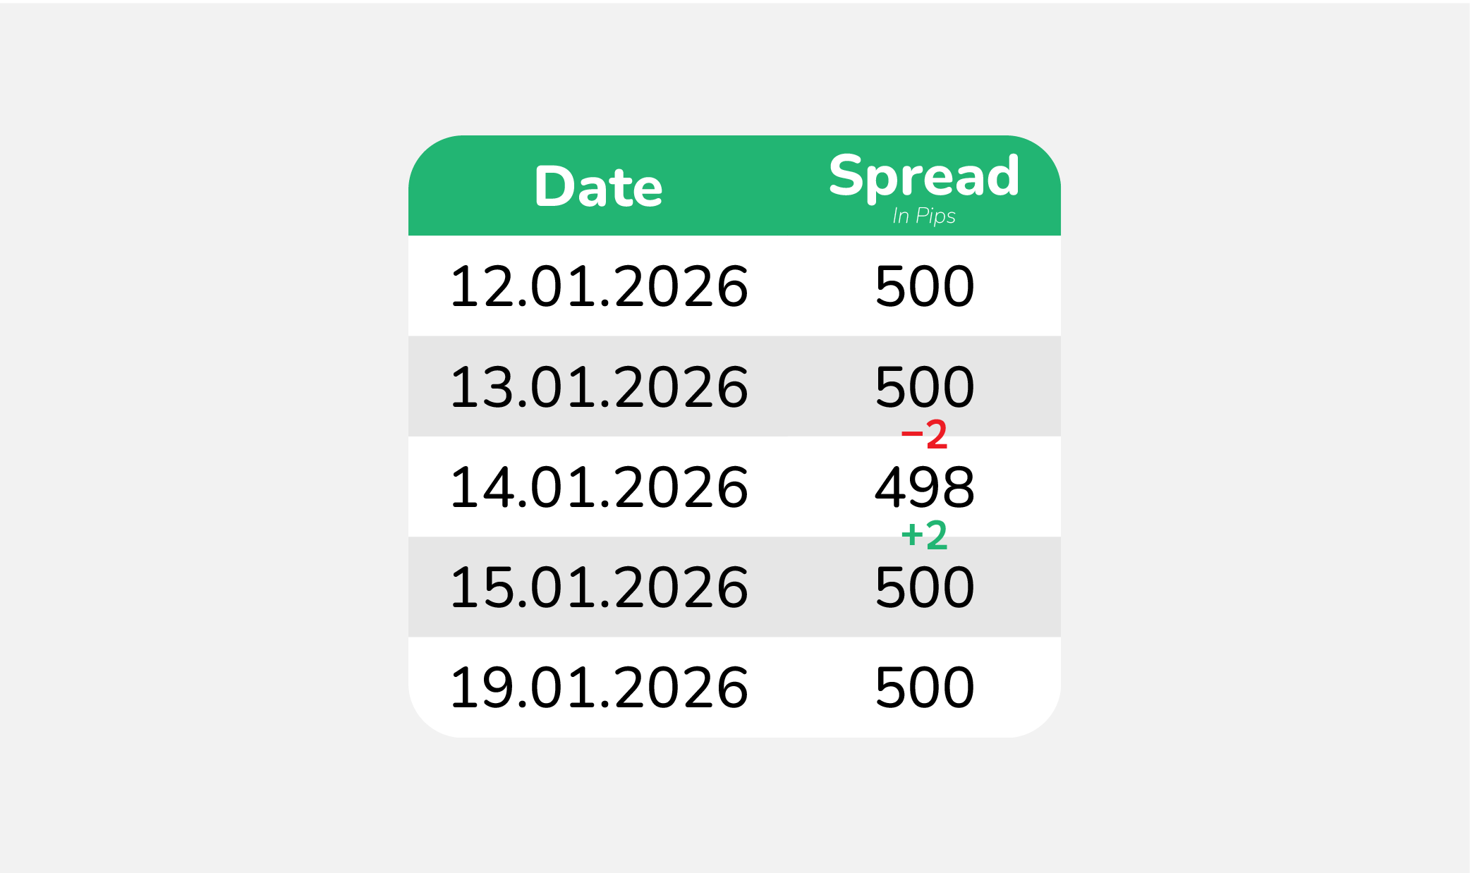Viewport: 1470px width, 873px height.
Task: Click the red −2 change indicator
Action: pyautogui.click(x=924, y=434)
